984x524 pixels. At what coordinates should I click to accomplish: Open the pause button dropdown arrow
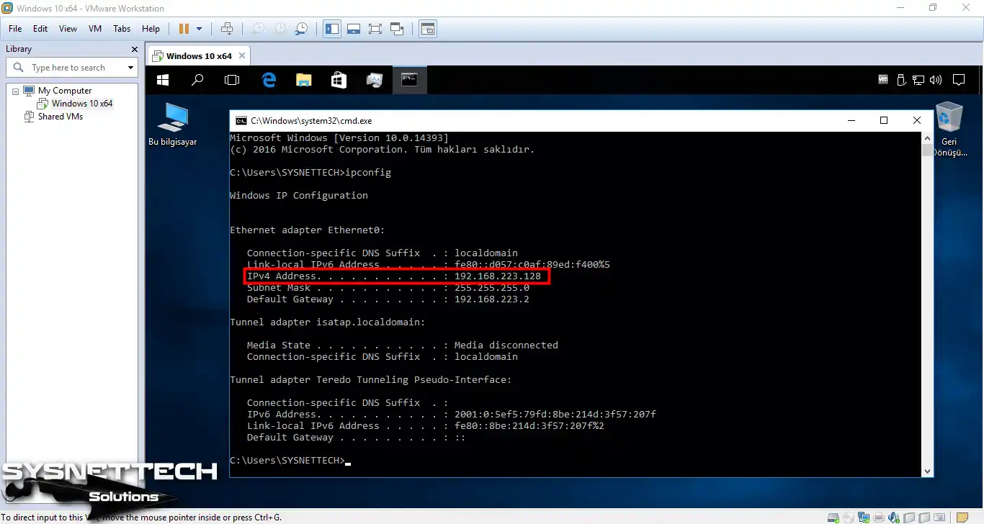[200, 29]
